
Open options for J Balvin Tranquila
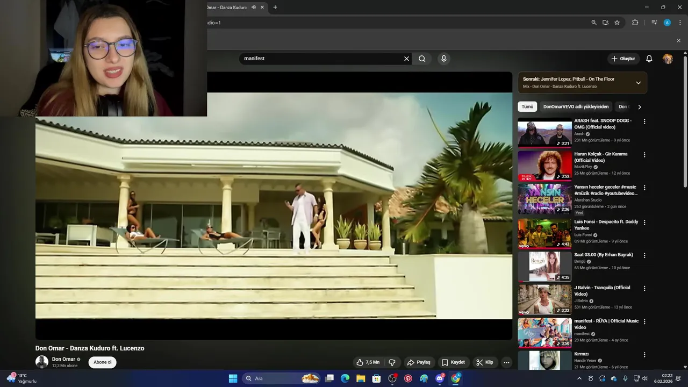point(644,288)
